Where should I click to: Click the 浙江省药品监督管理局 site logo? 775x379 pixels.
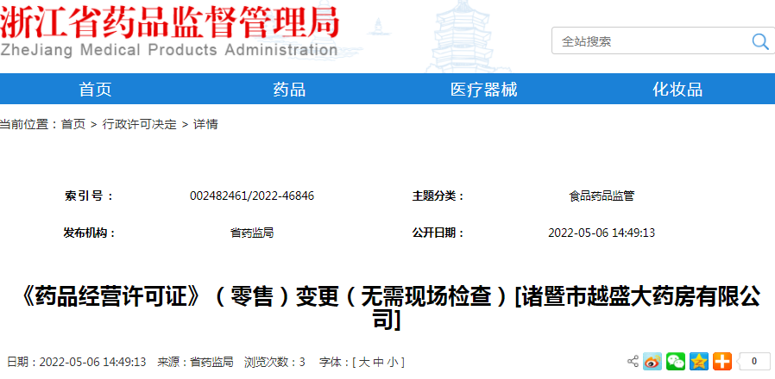coord(169,32)
